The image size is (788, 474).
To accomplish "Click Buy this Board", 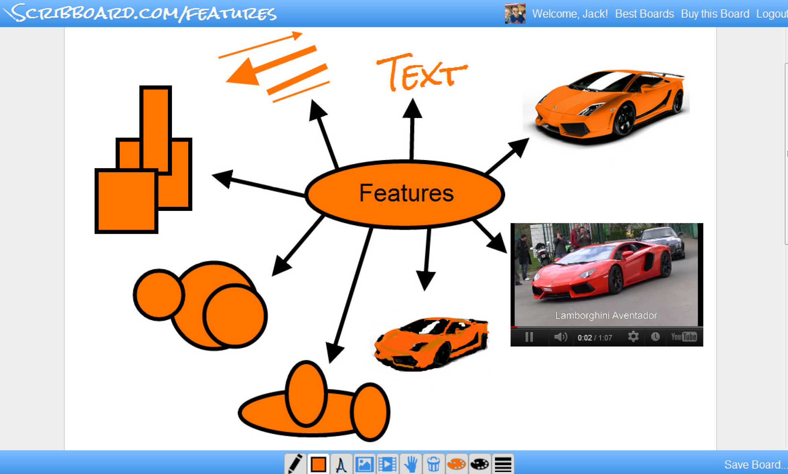I will pyautogui.click(x=715, y=14).
